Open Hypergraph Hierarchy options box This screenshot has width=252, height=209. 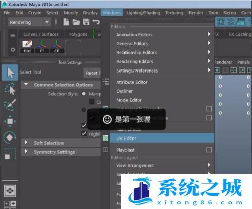click(209, 109)
